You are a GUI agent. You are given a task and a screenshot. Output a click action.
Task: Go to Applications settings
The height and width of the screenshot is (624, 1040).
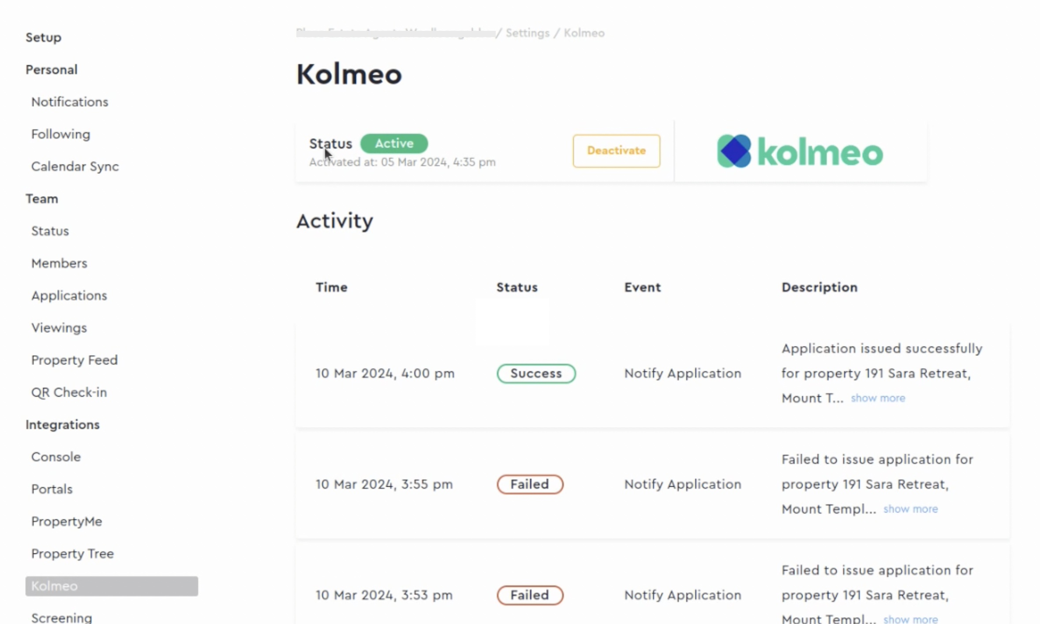coord(69,295)
